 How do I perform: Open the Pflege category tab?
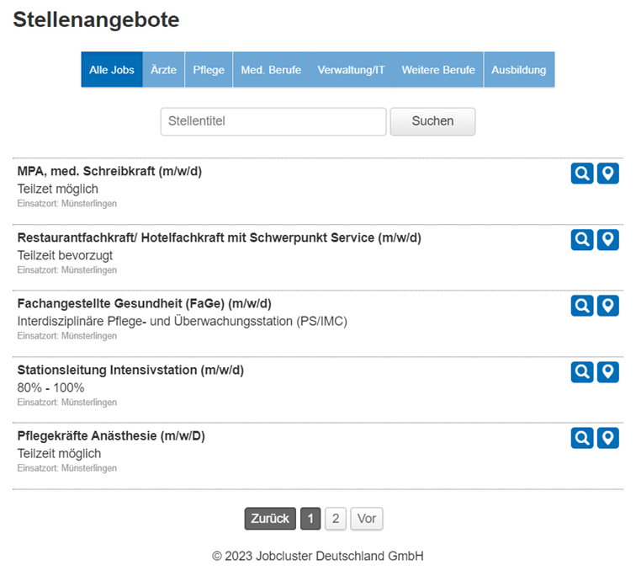209,70
